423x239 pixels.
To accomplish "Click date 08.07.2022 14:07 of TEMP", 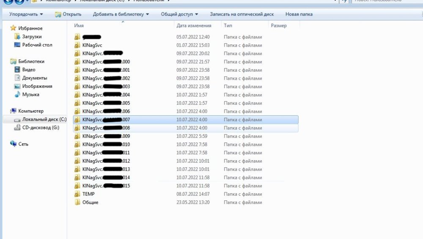I will coord(193,194).
